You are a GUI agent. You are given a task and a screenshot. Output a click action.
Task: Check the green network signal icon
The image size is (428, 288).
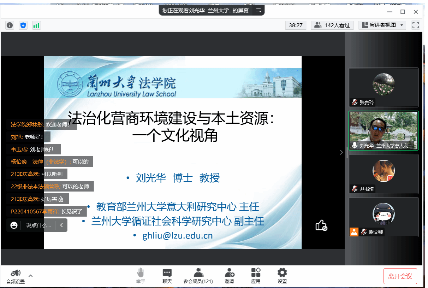[36, 25]
